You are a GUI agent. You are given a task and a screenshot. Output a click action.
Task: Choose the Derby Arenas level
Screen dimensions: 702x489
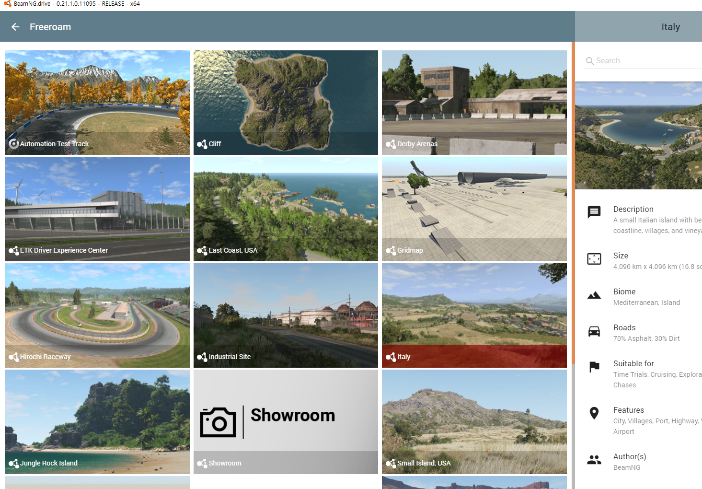point(474,103)
